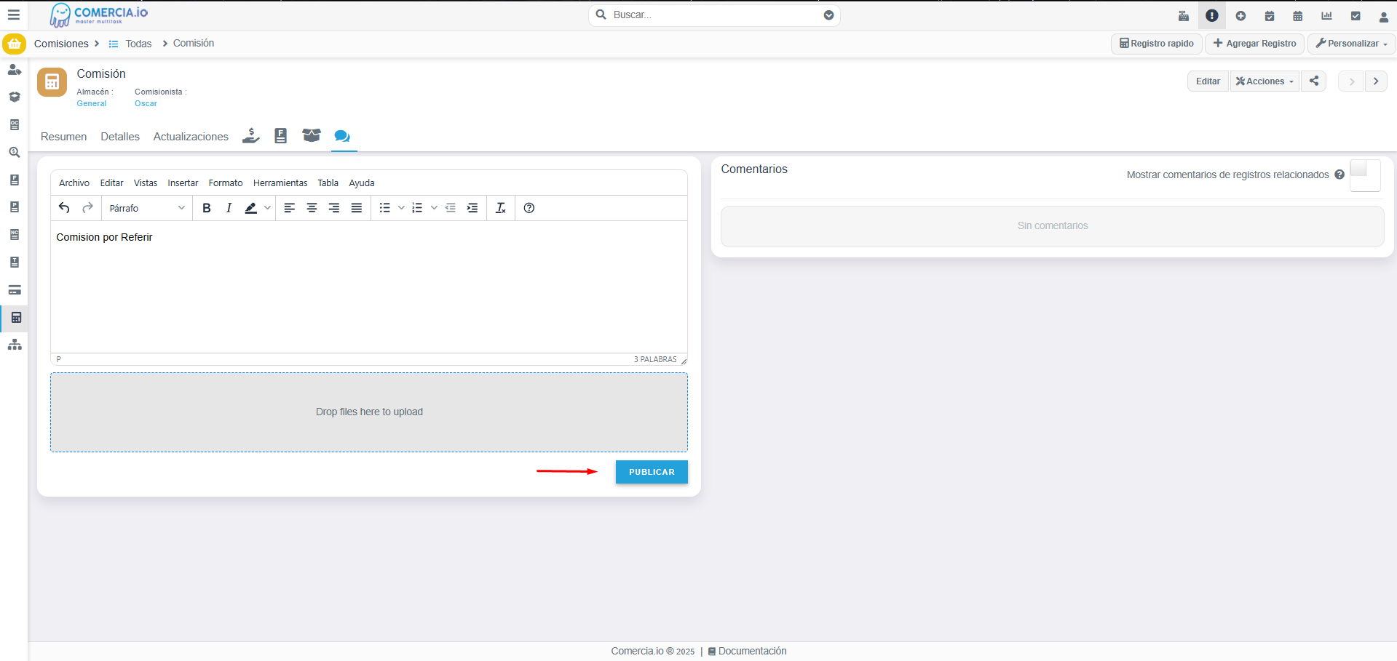The height and width of the screenshot is (661, 1397).
Task: Redo the editor change
Action: [87, 208]
